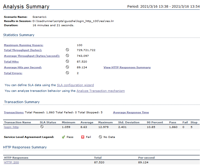Viewport: 205px width, 168px height.
Task: Open Analyze Transaction mechanism link
Action: [x=100, y=91]
